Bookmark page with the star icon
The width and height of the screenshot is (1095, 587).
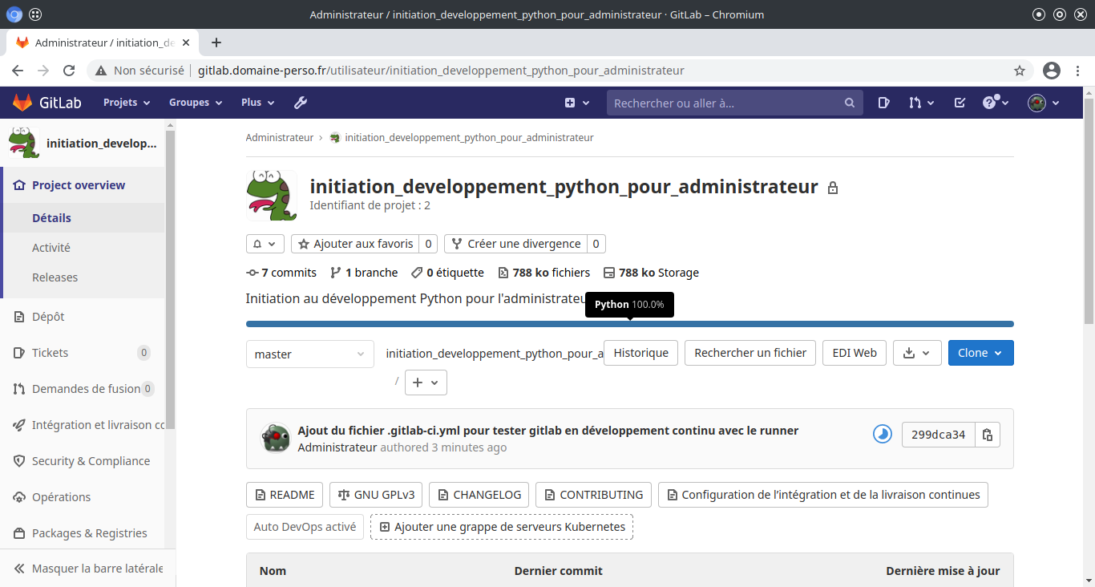point(1020,71)
